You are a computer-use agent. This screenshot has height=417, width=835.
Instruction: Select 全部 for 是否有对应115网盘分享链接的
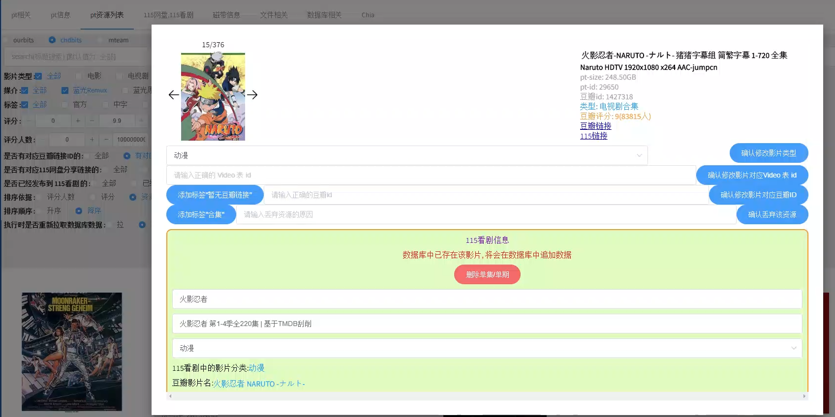(x=116, y=170)
